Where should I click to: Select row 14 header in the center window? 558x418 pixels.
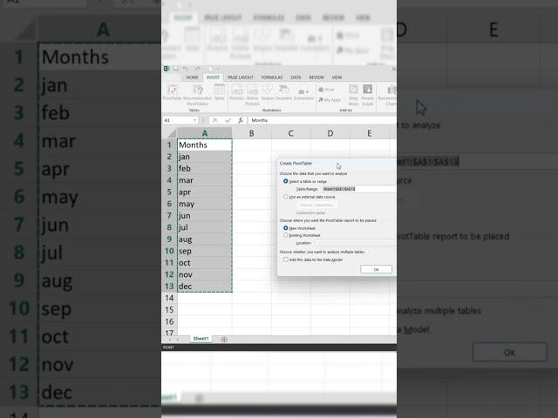click(x=169, y=298)
